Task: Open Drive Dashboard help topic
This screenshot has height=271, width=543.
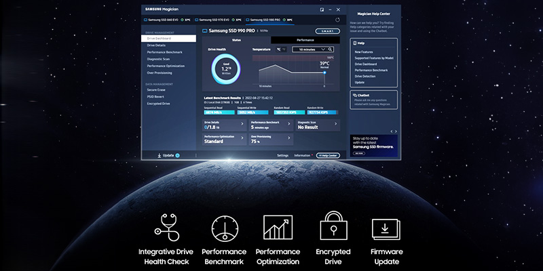Action: [x=366, y=64]
